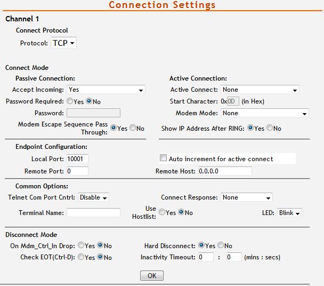
Task: Expand the Accept Incoming dropdown
Action: tap(106, 90)
